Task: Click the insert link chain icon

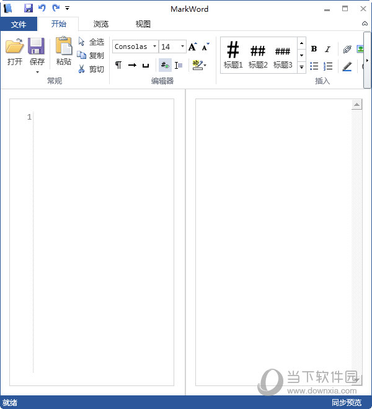Action: (347, 49)
